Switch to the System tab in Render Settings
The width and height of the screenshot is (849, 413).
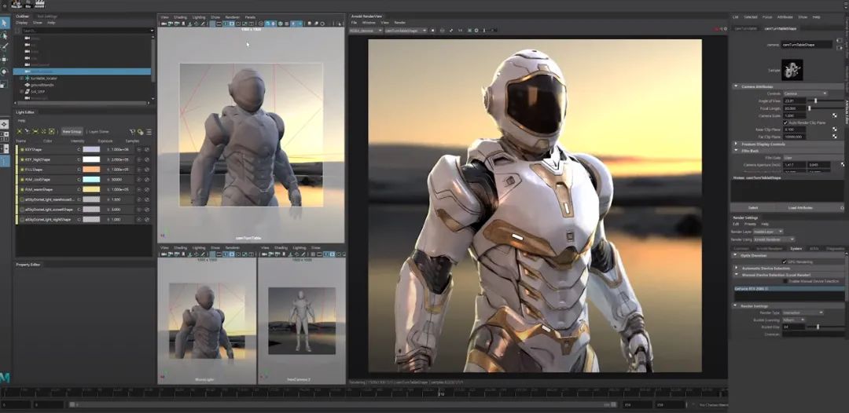[796, 249]
